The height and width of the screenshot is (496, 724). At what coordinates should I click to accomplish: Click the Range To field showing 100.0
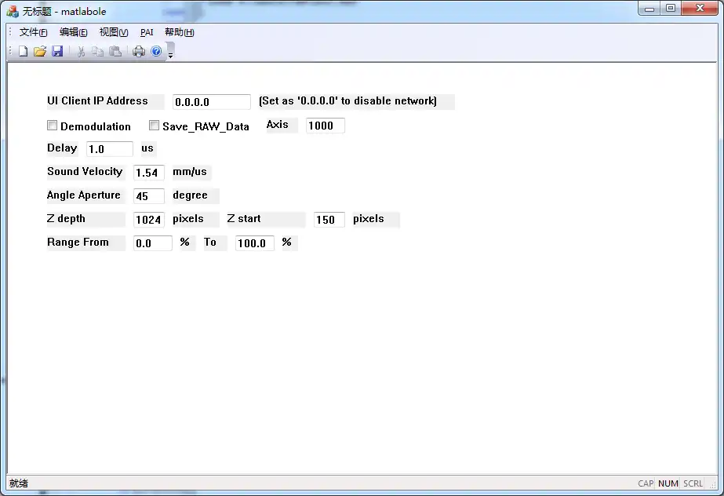[x=255, y=243]
